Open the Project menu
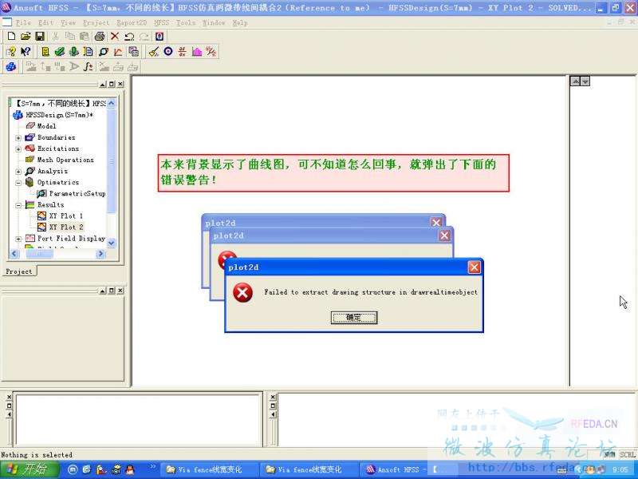Viewport: 638px width, 479px height. [x=96, y=23]
